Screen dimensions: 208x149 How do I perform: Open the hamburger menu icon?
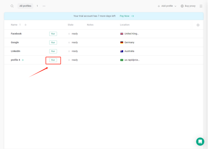click(201, 6)
